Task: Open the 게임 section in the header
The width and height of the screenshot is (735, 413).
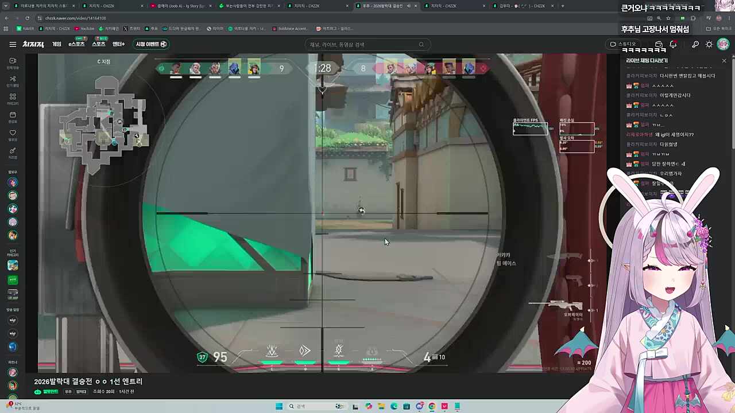Action: (56, 44)
